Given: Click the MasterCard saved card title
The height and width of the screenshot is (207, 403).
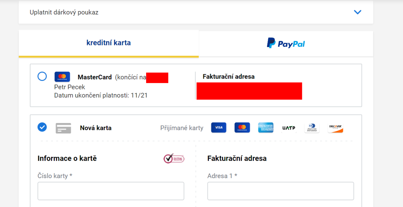Looking at the screenshot, I should pyautogui.click(x=95, y=77).
